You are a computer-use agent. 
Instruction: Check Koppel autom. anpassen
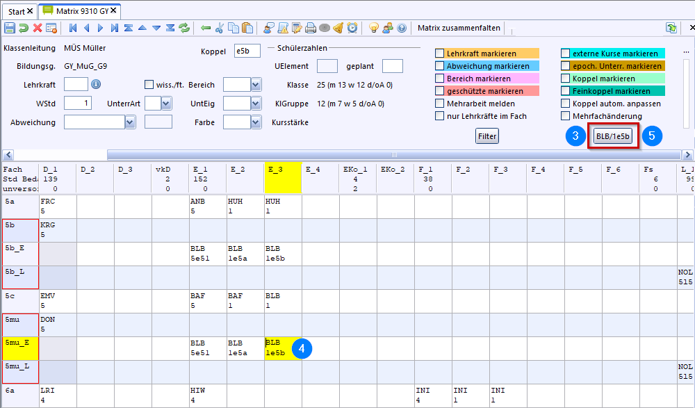565,104
